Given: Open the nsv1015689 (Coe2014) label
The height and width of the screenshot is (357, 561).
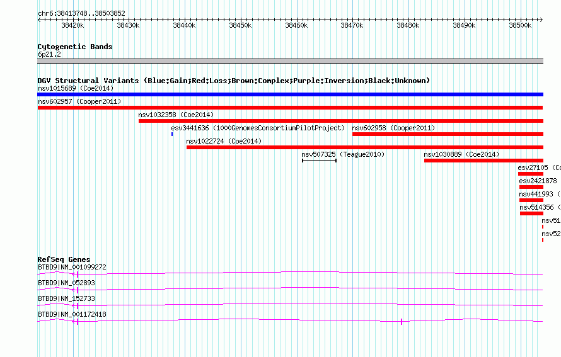Looking at the screenshot, I should click(x=76, y=88).
